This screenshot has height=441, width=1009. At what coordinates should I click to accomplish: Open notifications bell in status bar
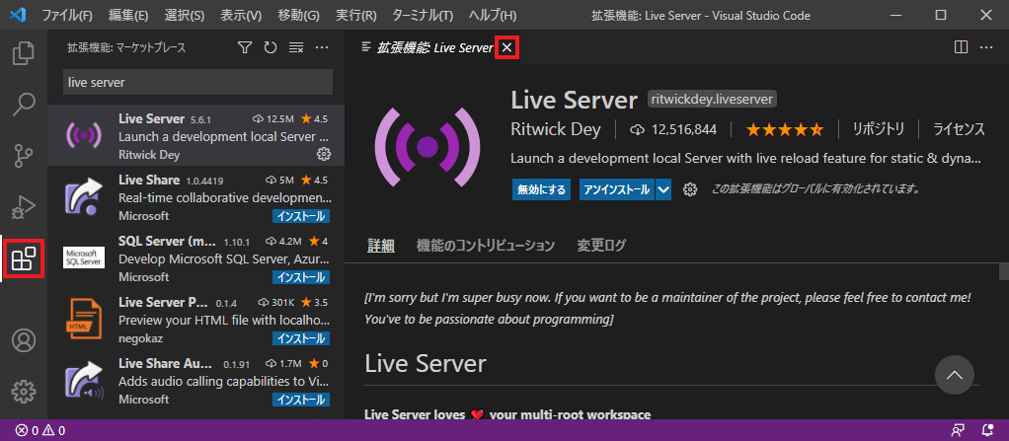(987, 430)
